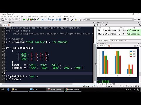This screenshot has height=105, width=141.
Task: Open the ヘルプ menu
Action: tap(72, 17)
